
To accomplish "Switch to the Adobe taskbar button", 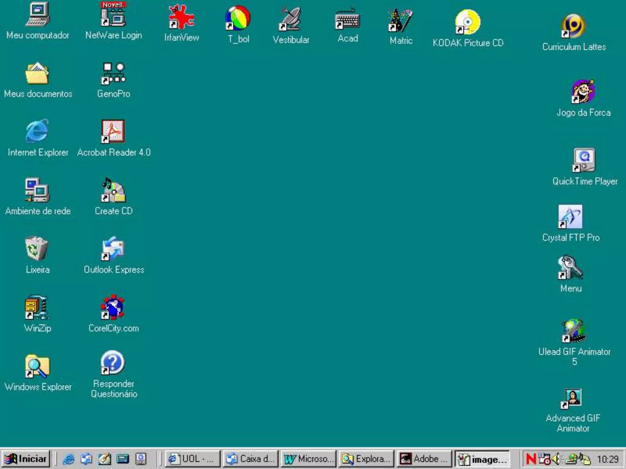I will point(424,459).
